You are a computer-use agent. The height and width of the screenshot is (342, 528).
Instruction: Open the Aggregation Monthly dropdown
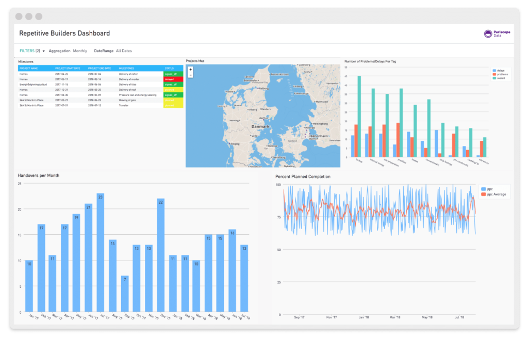pos(79,51)
